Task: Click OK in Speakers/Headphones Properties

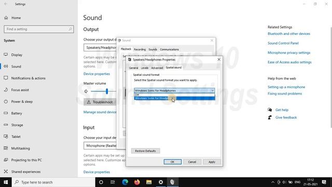Action: click(x=173, y=162)
